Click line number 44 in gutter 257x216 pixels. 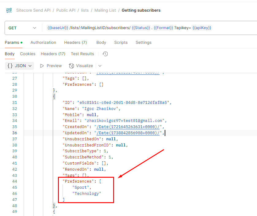click(x=15, y=181)
